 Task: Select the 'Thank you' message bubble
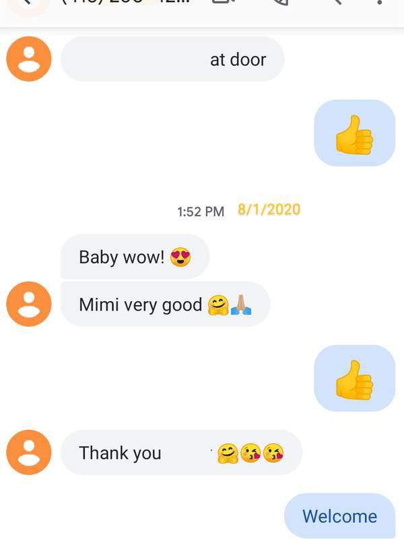tap(181, 452)
